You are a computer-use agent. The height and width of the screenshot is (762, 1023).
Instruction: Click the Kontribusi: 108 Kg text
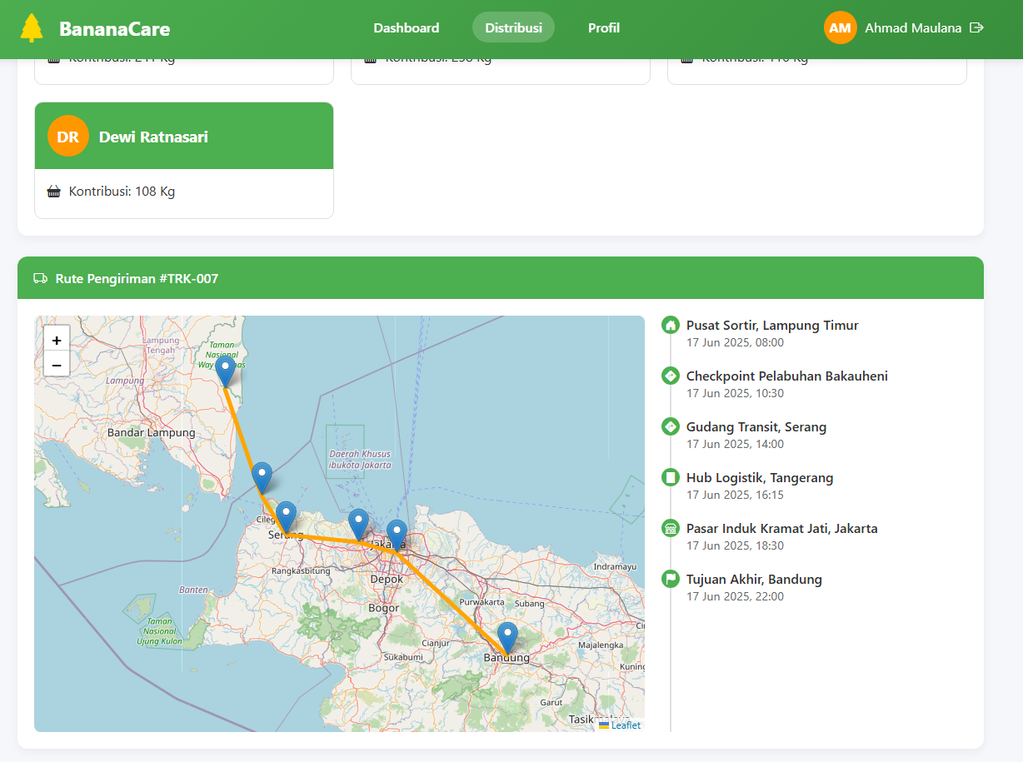point(122,192)
